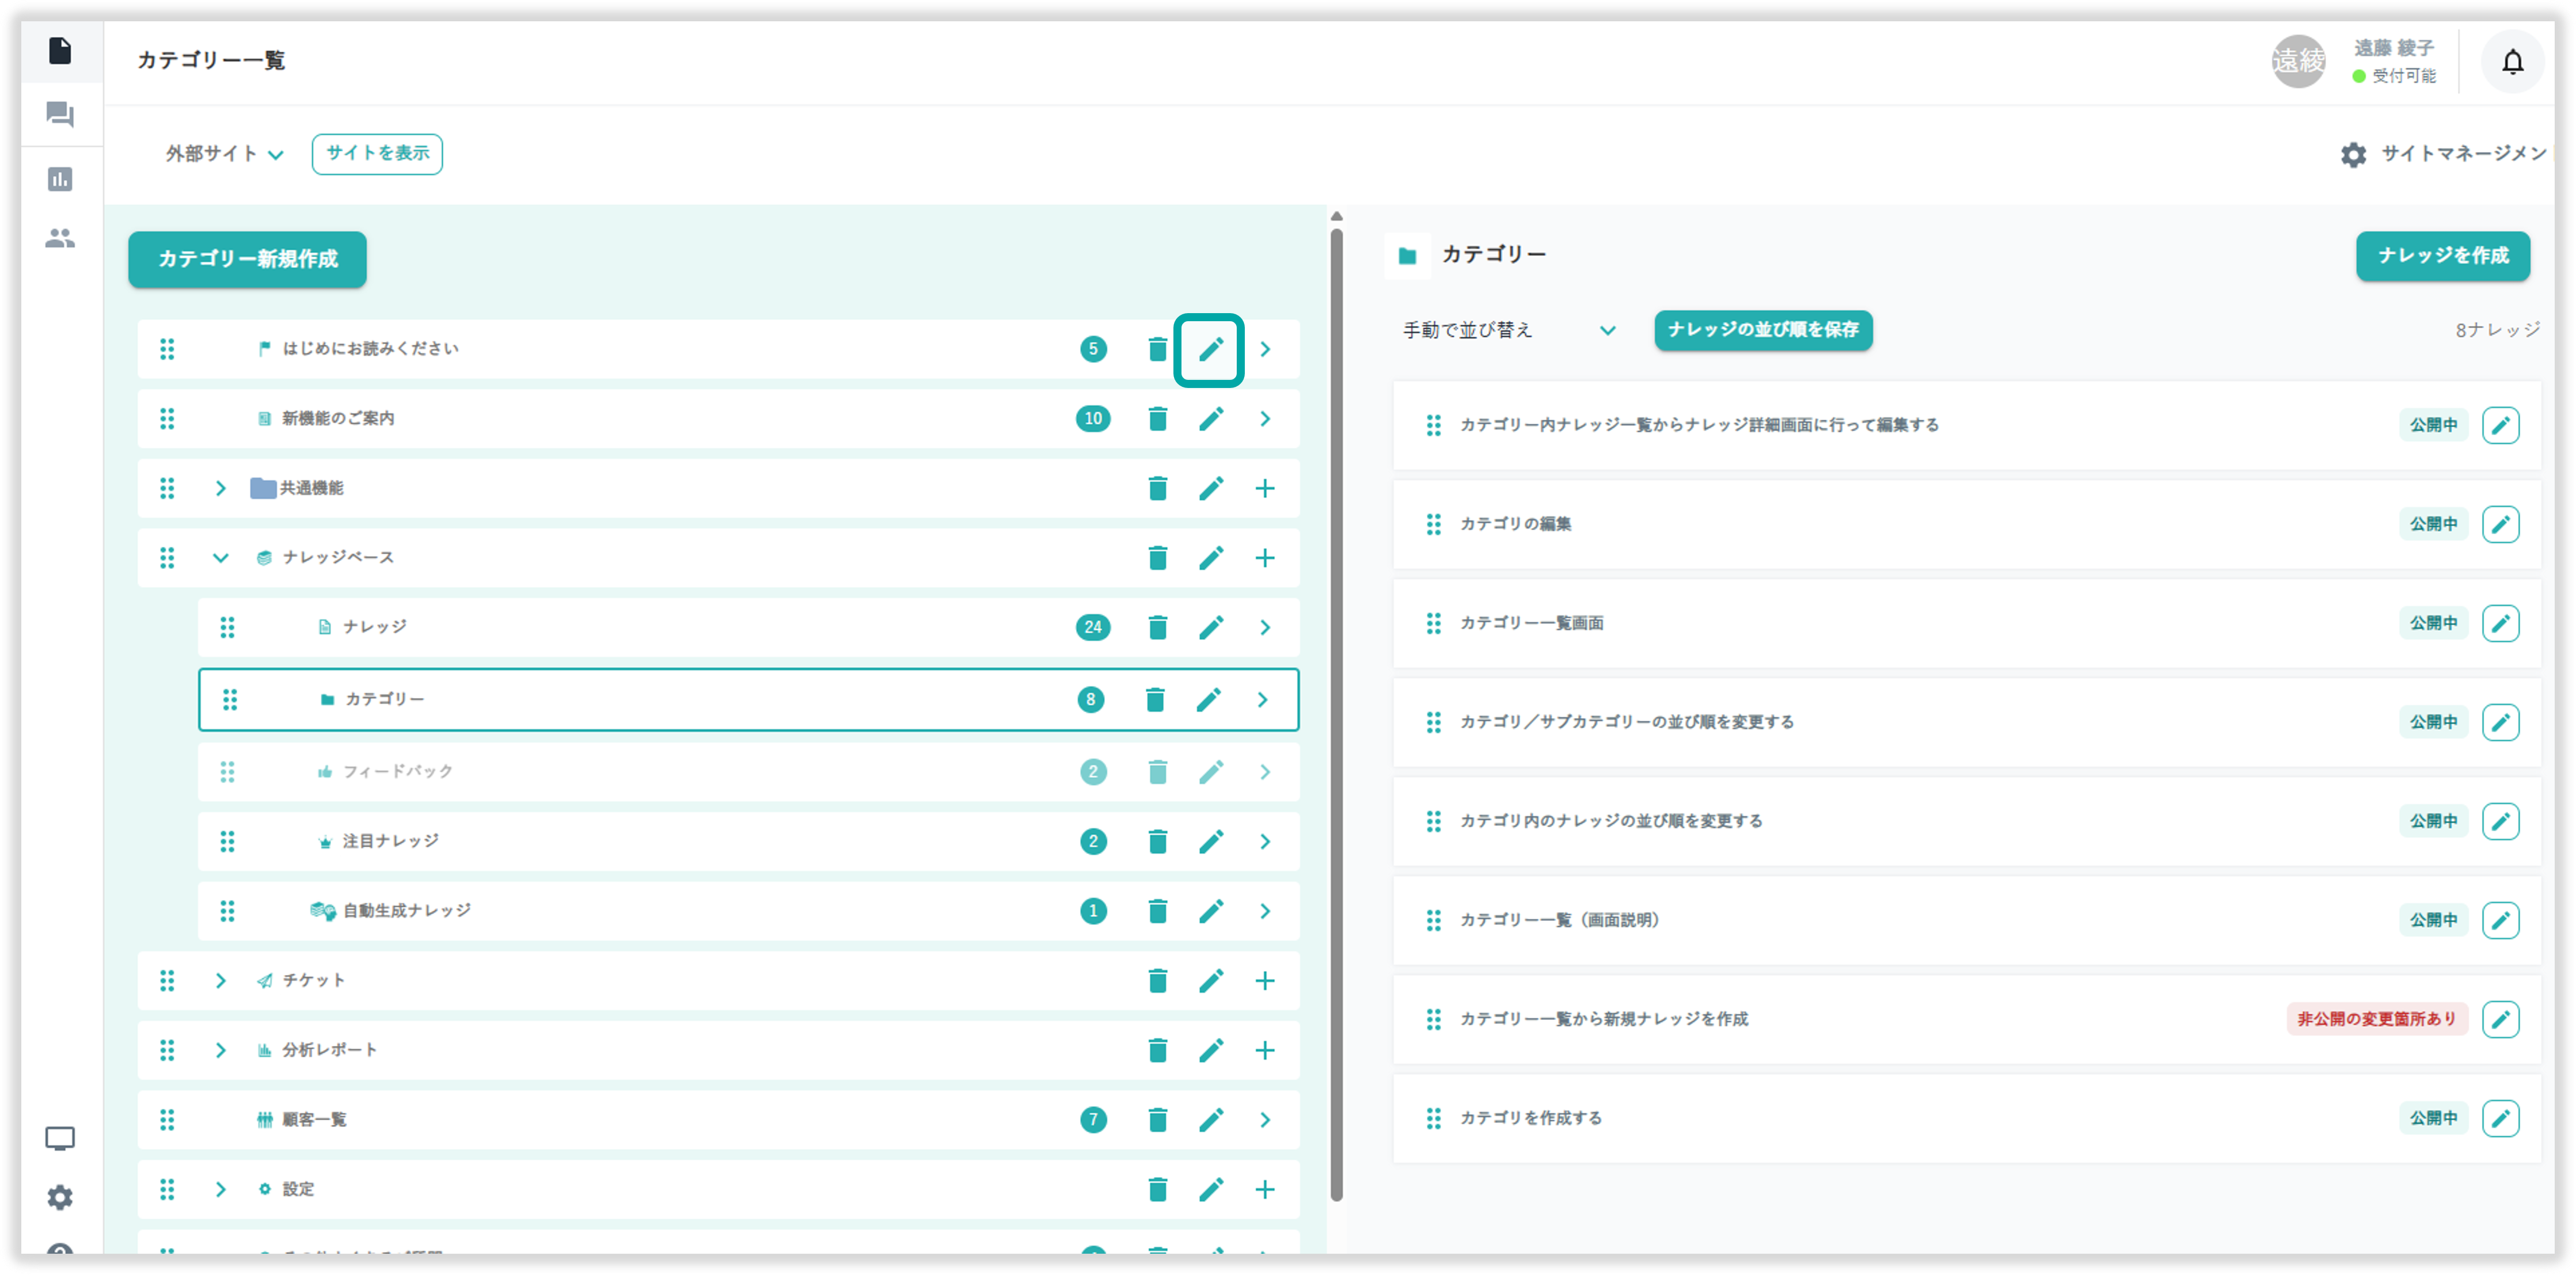
Task: Open the analytics chart icon in left sidebar
Action: (60, 180)
